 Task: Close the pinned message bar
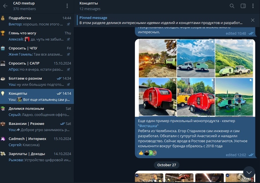point(253,20)
